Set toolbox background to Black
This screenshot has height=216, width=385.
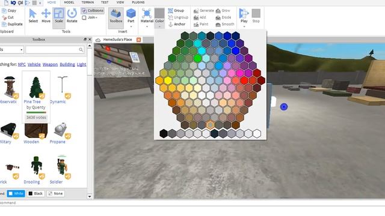click(x=36, y=193)
